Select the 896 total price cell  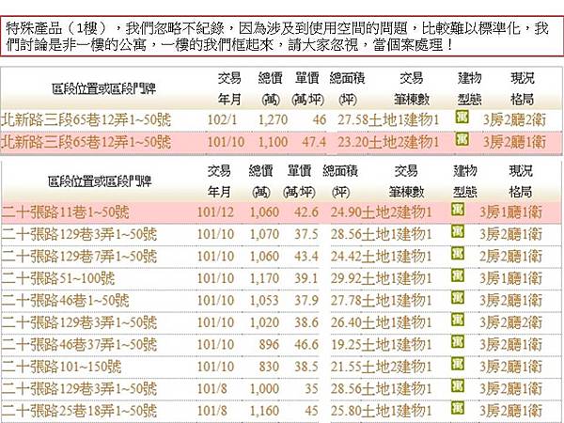269,345
